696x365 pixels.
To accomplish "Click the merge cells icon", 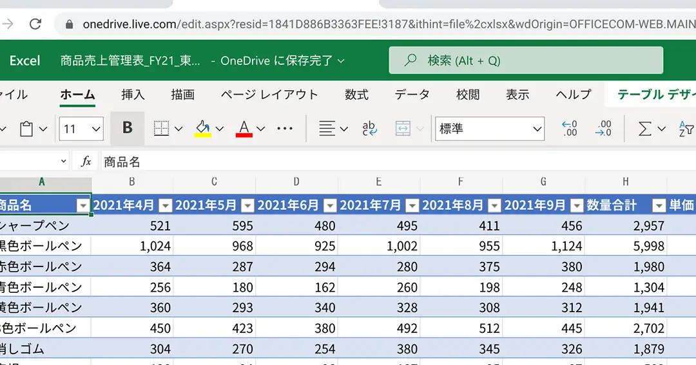I will (x=403, y=129).
